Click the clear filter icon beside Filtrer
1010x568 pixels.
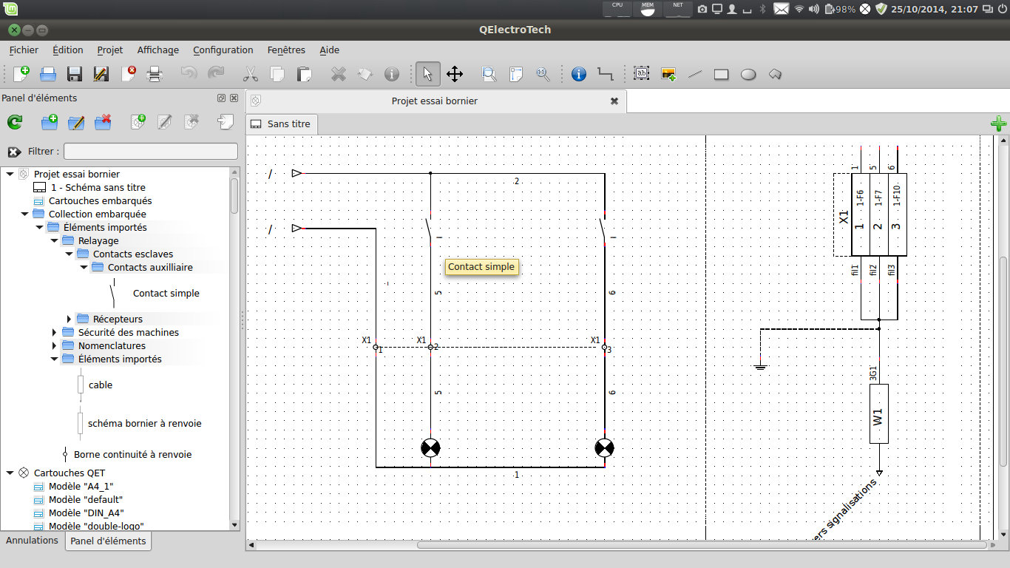click(14, 152)
